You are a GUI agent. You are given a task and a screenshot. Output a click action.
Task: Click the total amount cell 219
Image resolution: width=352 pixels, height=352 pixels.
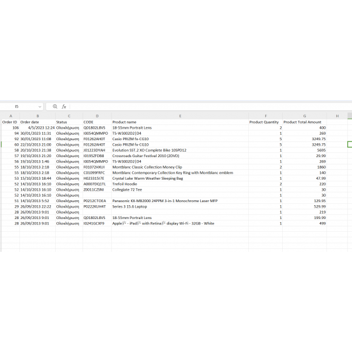coord(305,212)
